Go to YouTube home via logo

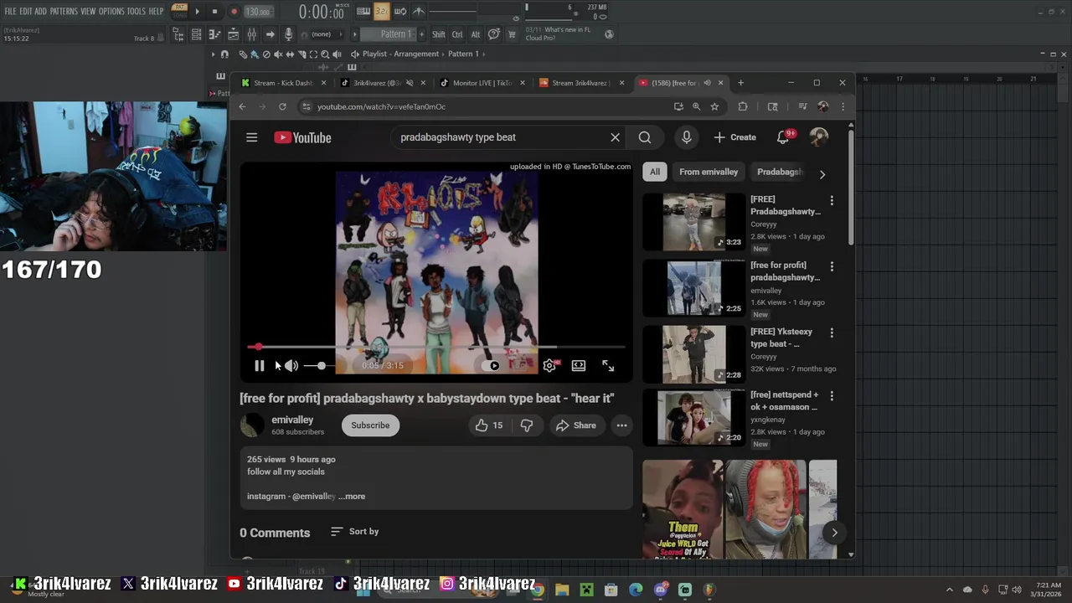tap(302, 137)
